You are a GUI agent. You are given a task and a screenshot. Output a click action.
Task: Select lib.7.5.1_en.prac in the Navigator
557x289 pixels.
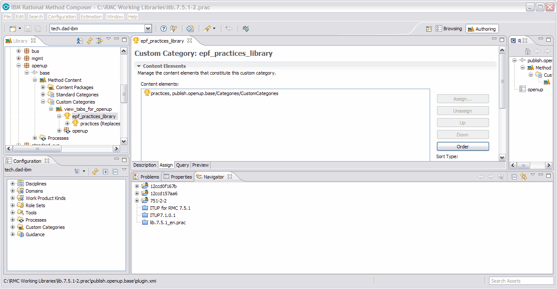point(167,223)
